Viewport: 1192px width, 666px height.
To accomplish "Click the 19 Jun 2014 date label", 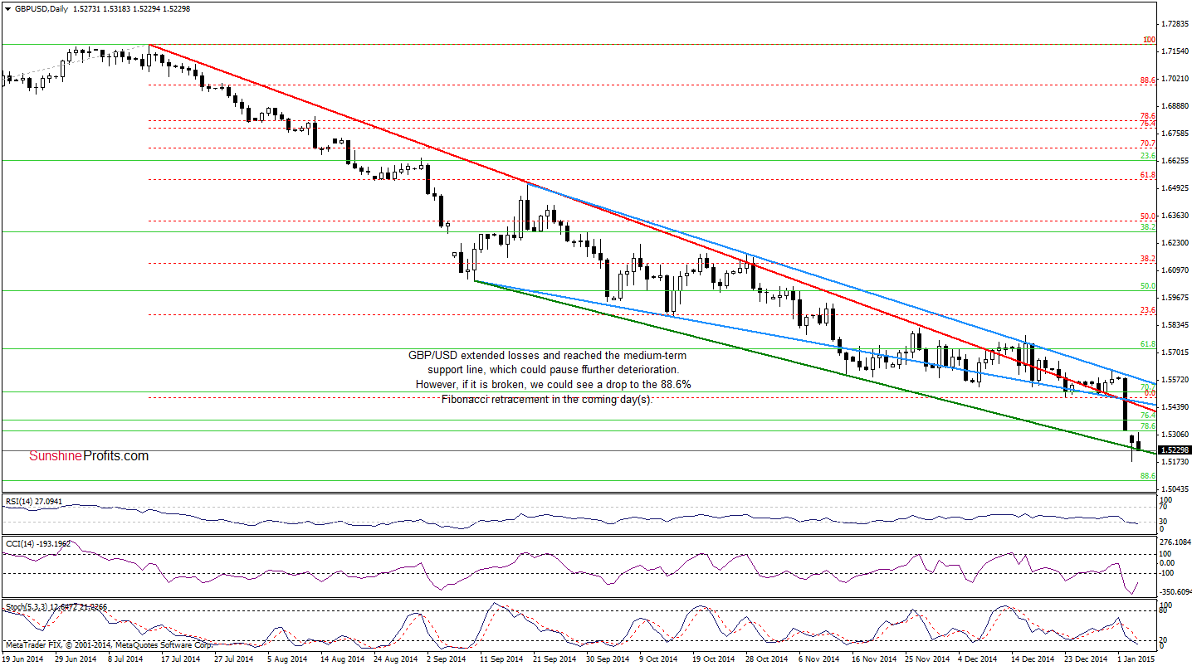I will coord(22,659).
